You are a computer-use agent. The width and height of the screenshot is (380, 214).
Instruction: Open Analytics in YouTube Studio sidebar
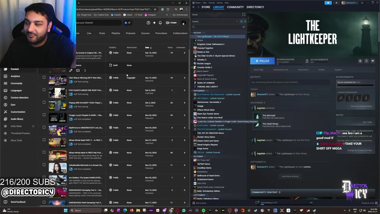15,76
